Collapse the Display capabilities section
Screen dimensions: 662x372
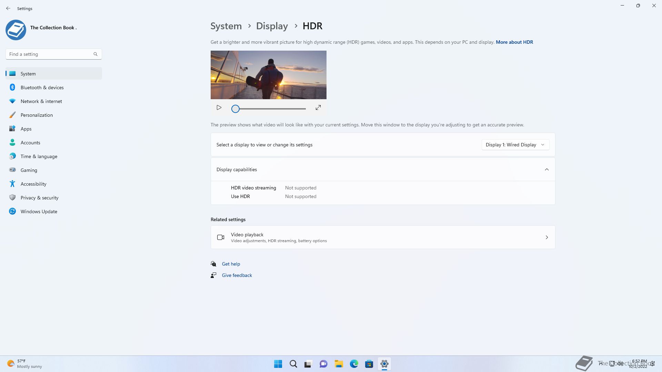(x=546, y=169)
